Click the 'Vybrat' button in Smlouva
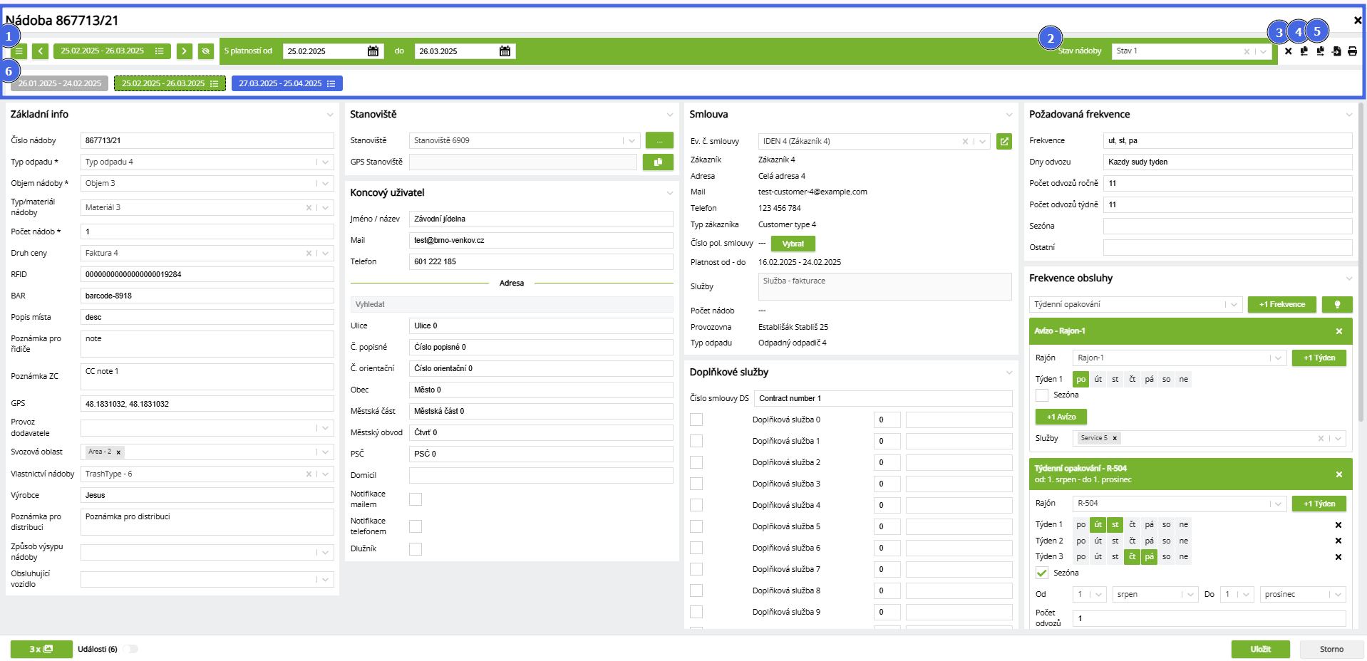The width and height of the screenshot is (1367, 661). (x=793, y=244)
